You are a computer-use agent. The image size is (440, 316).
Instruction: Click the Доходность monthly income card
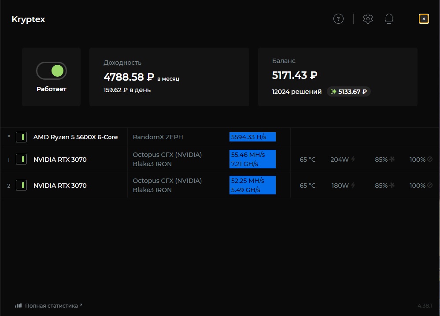click(x=169, y=77)
